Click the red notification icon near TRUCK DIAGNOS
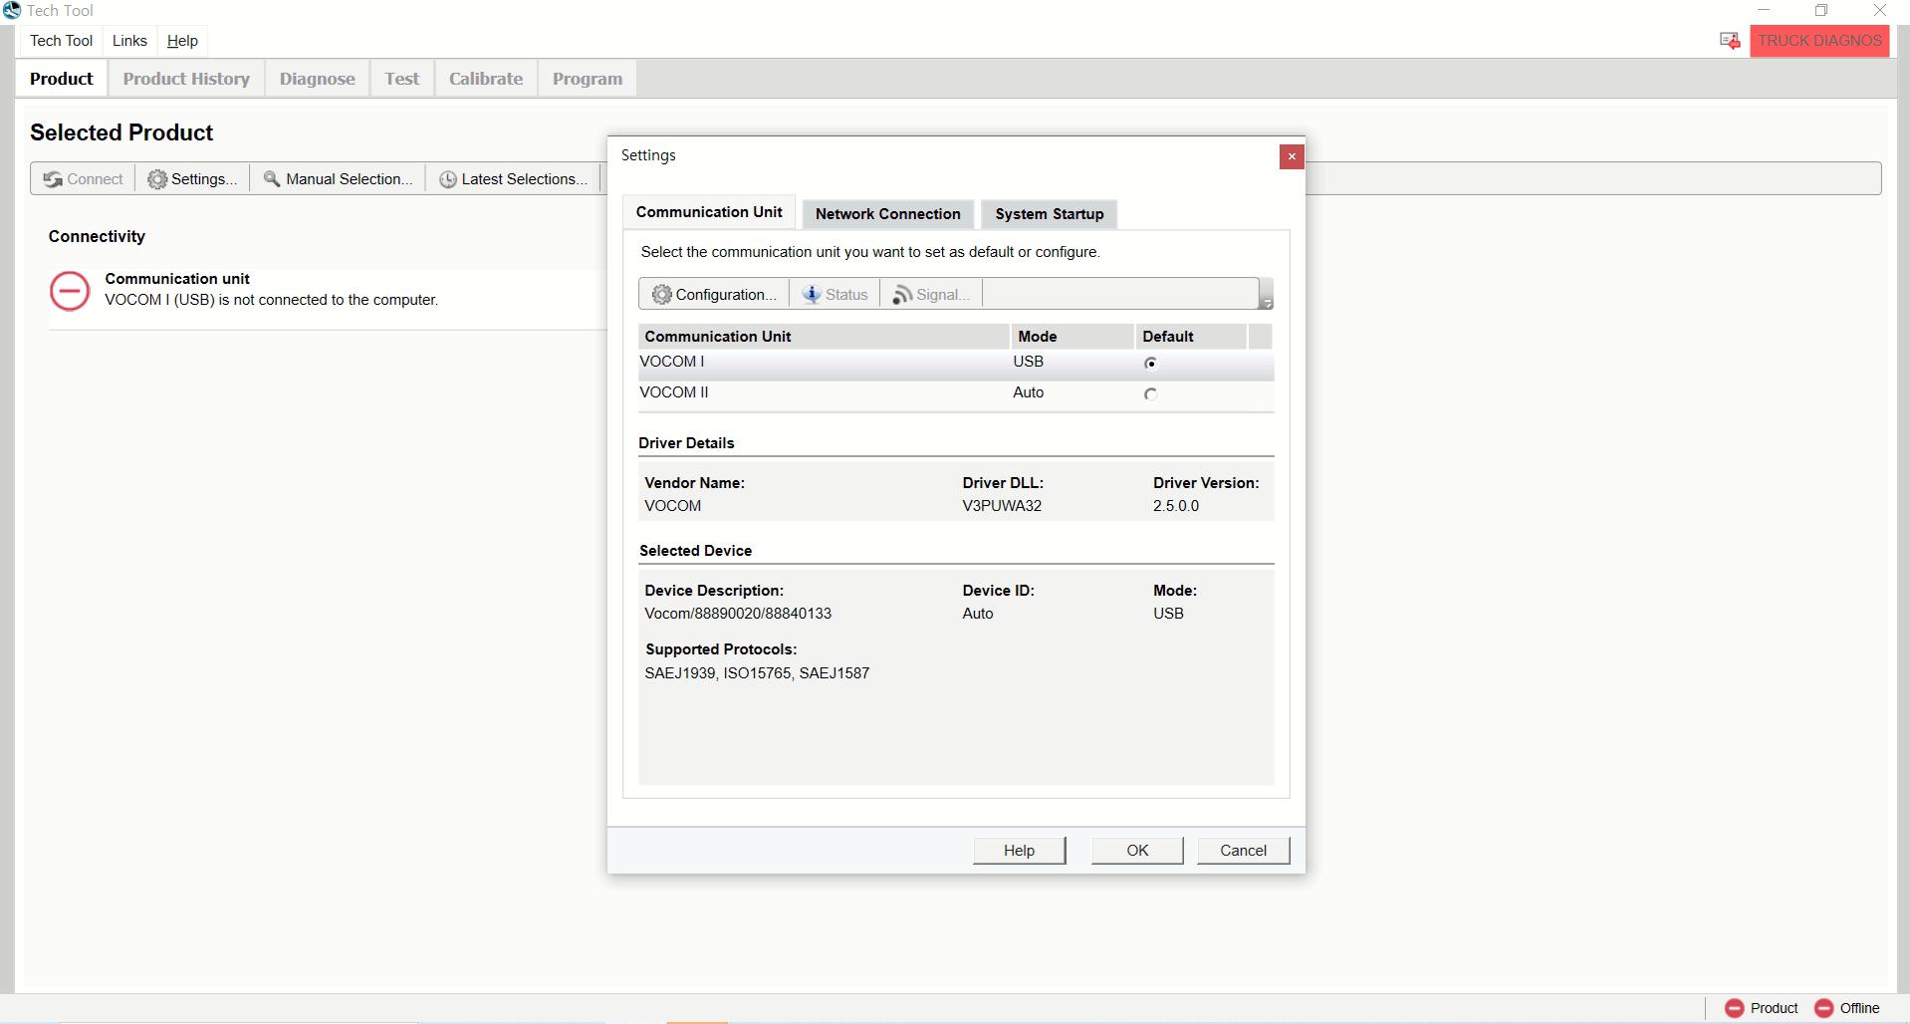 [1730, 41]
